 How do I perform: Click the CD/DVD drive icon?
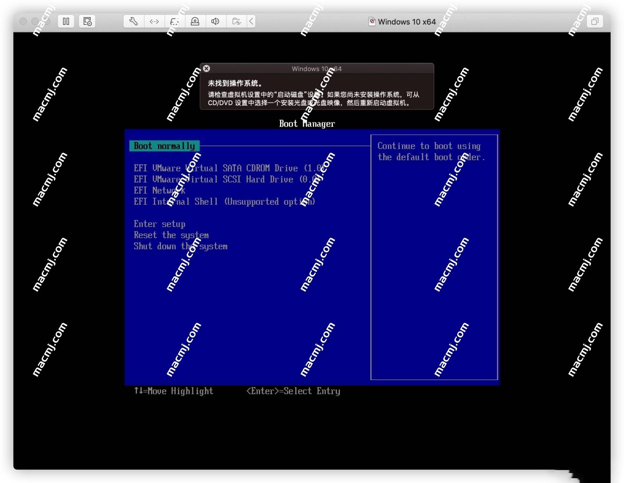tap(195, 21)
